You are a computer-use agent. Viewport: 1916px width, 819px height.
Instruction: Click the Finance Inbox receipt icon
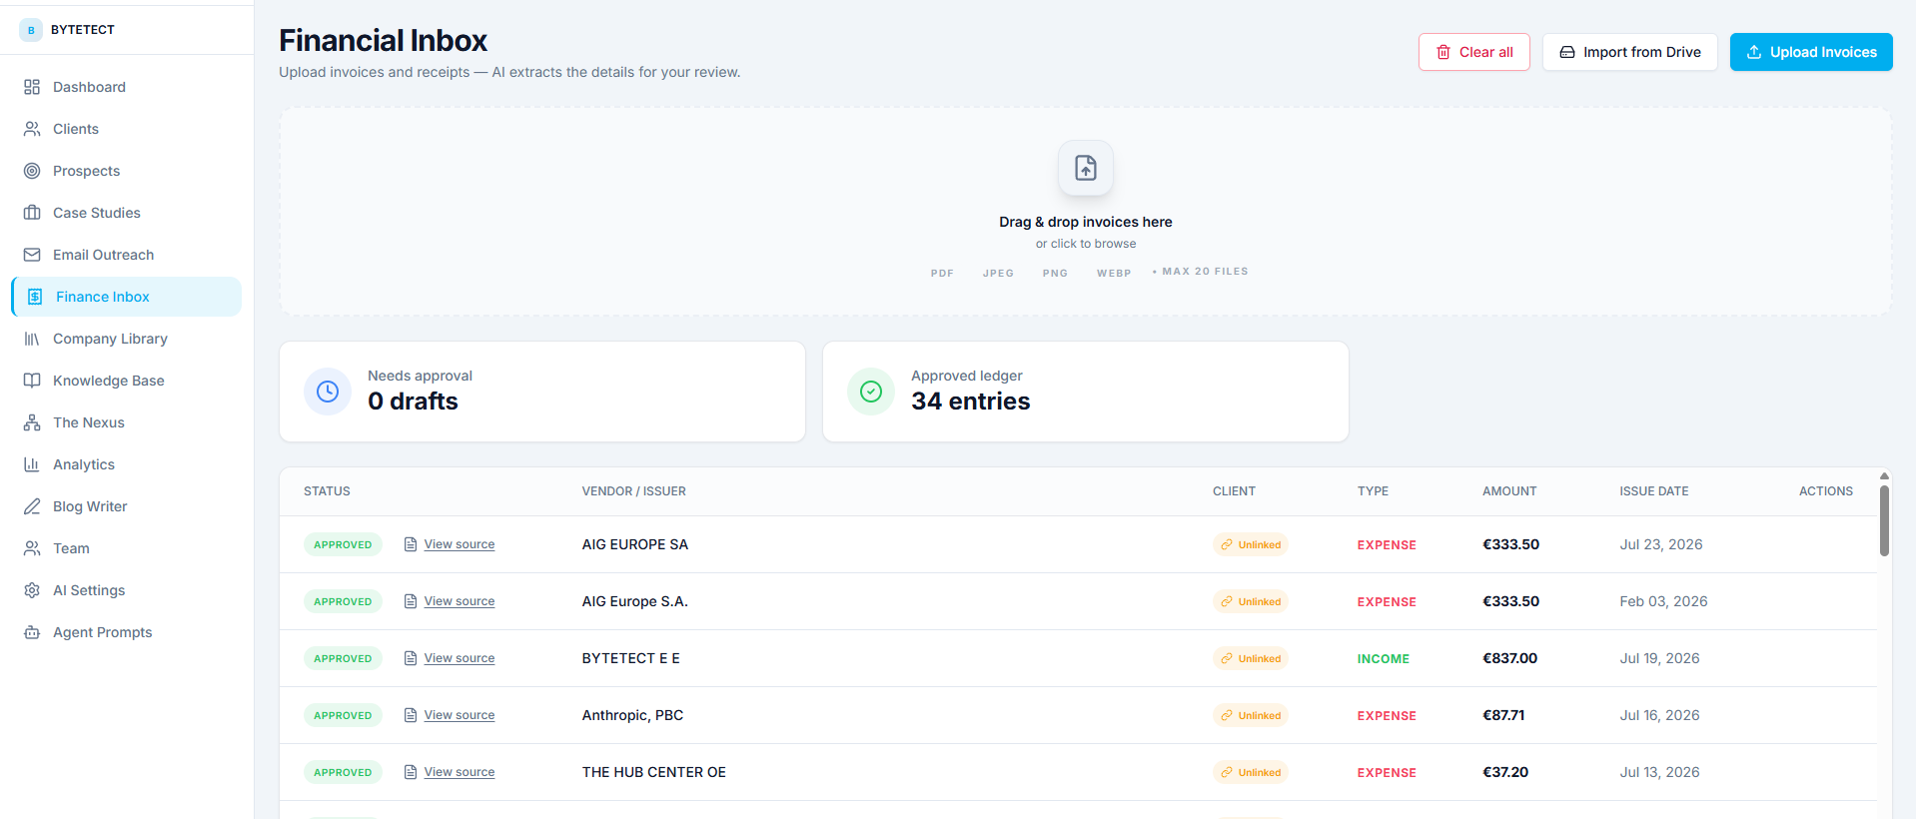[35, 297]
